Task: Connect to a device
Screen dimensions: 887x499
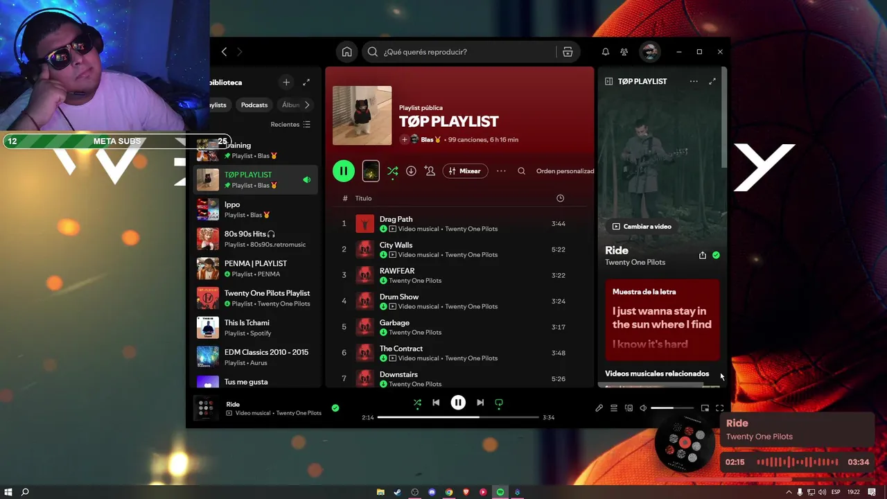Action: [x=629, y=408]
